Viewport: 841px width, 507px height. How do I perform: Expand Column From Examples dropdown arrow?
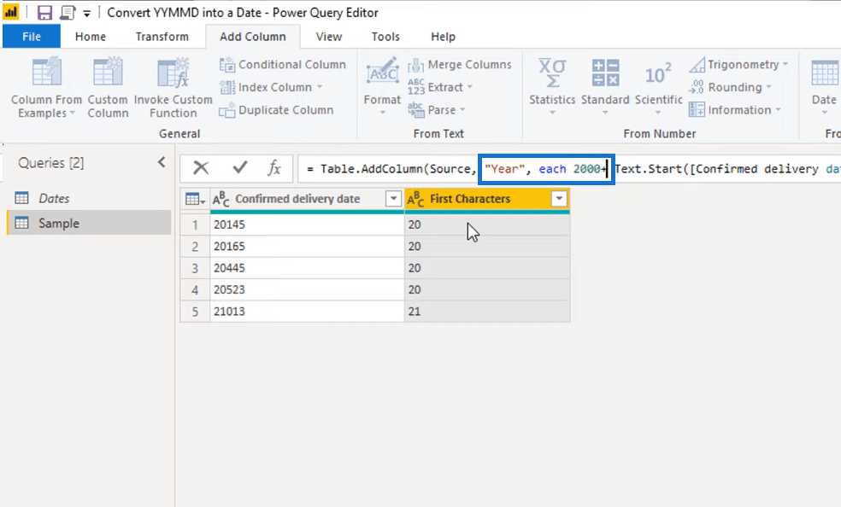click(x=72, y=114)
